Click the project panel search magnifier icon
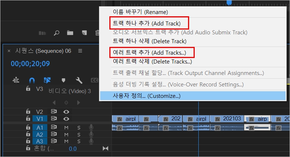The image size is (290, 157). tap(57, 33)
